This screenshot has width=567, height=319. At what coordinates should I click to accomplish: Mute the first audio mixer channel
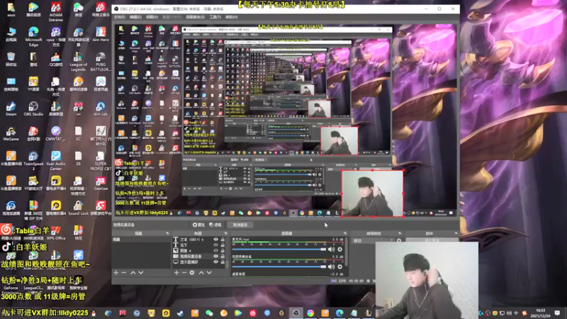point(331,250)
